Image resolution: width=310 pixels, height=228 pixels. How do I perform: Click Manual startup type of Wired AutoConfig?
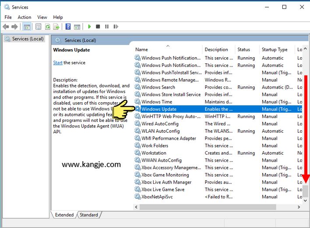point(270,124)
